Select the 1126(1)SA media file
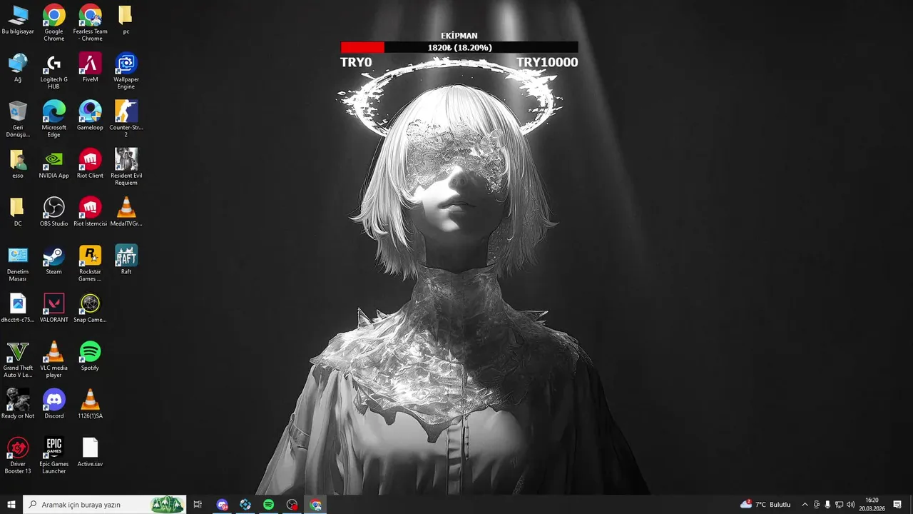Image resolution: width=913 pixels, height=514 pixels. pyautogui.click(x=90, y=404)
